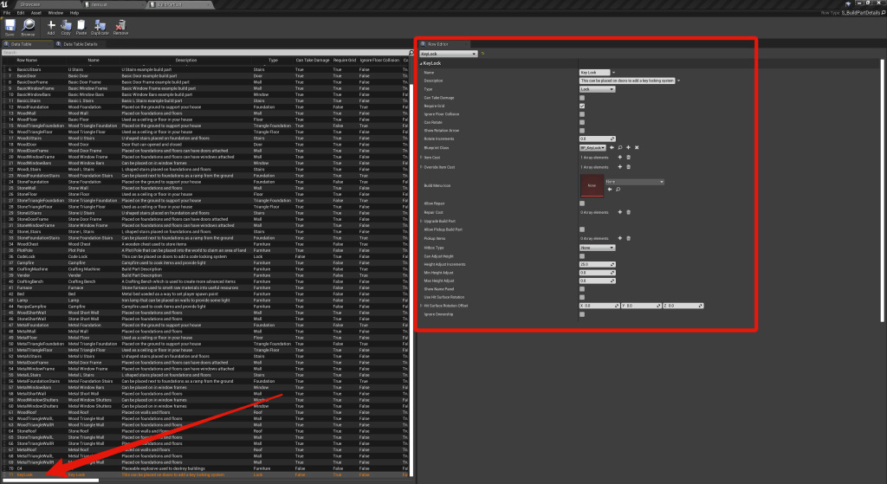Open the Asset menu

(37, 13)
